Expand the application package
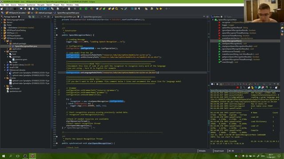The image size is (284, 159). tap(8, 49)
